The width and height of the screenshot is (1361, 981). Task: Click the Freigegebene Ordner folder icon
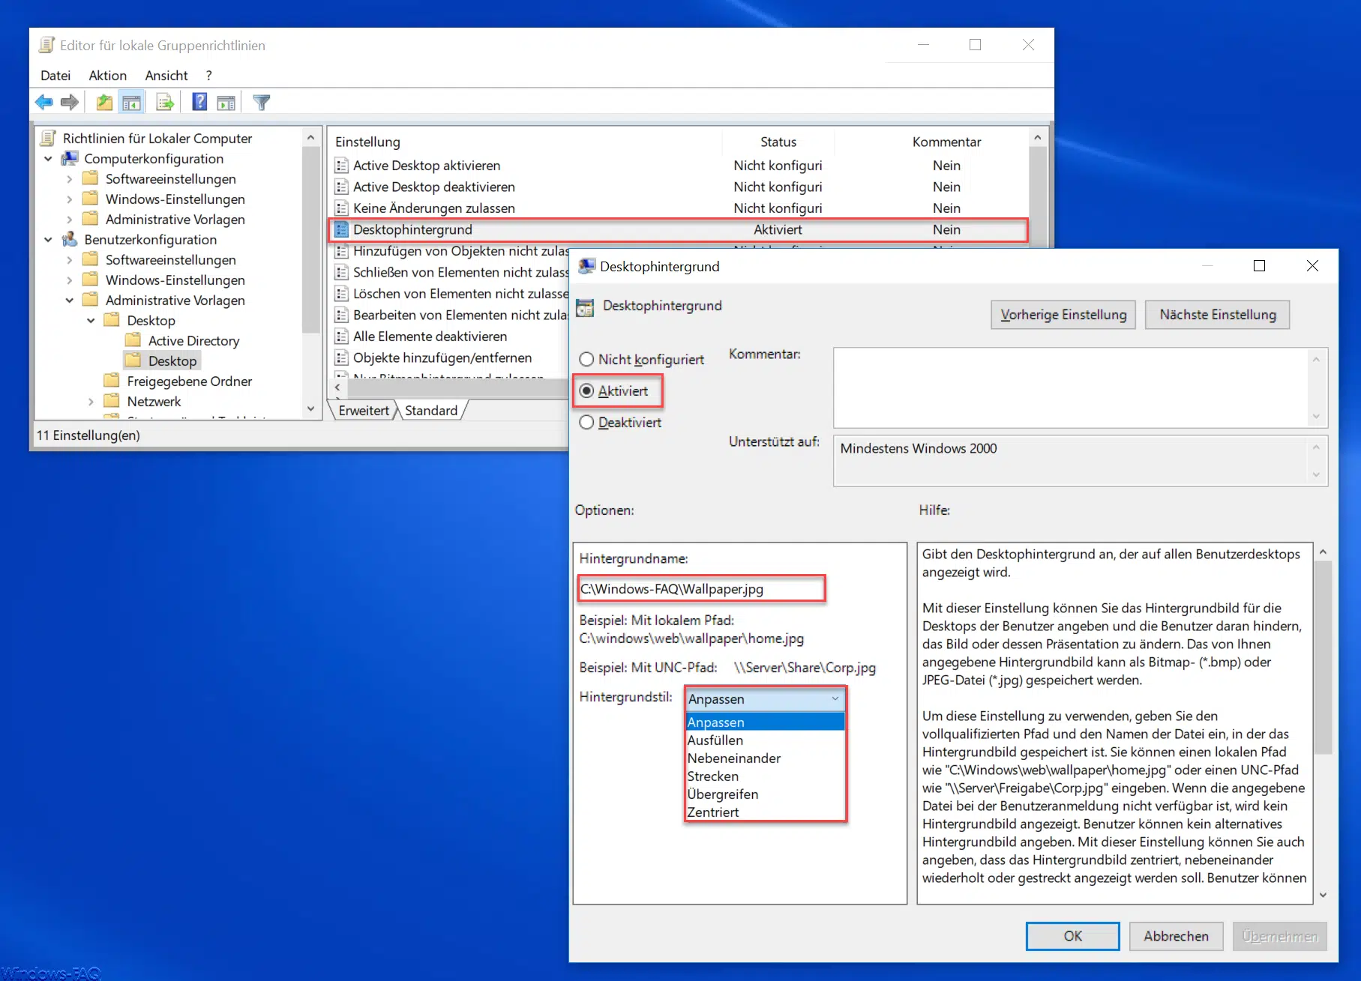[112, 381]
